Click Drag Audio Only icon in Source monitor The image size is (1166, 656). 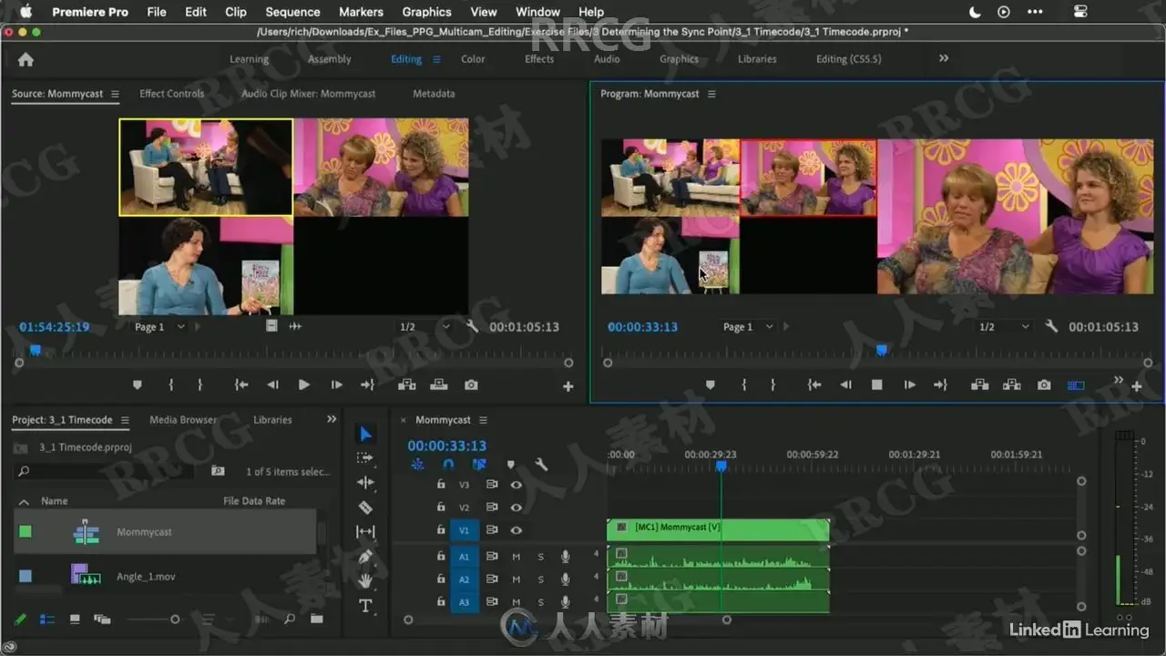[295, 326]
